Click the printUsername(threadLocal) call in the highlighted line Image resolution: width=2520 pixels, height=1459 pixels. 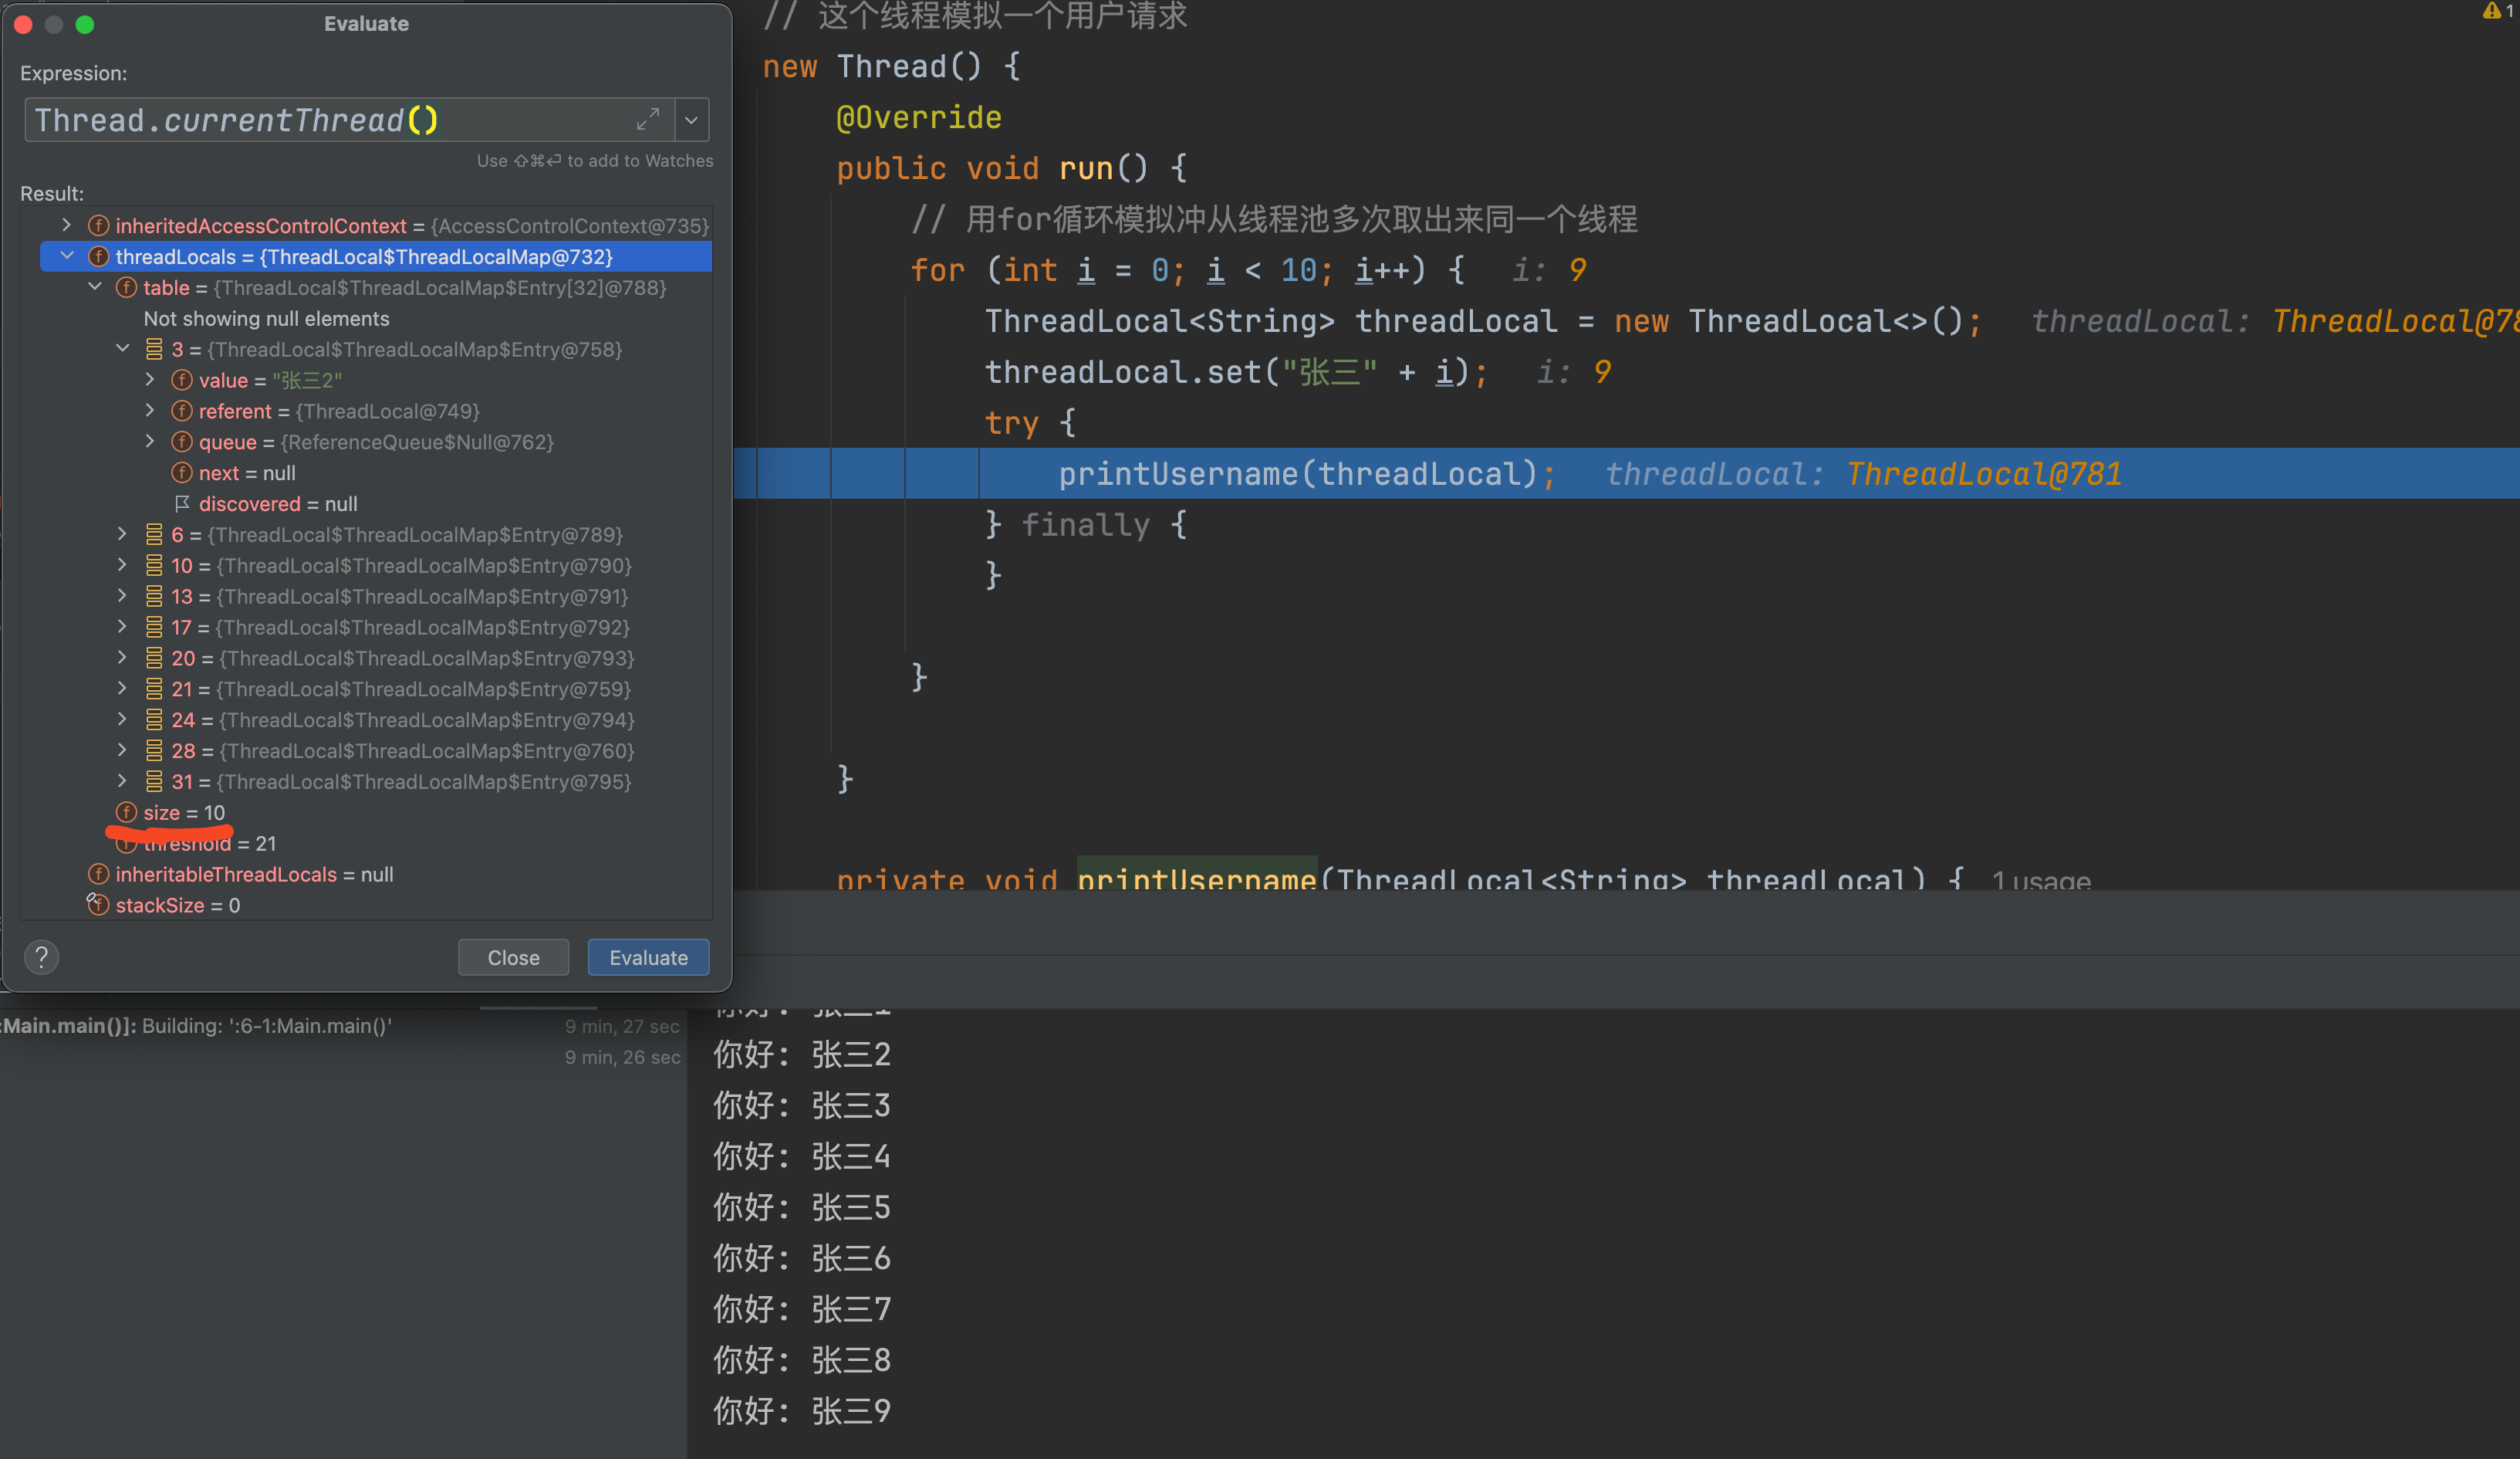point(1307,473)
